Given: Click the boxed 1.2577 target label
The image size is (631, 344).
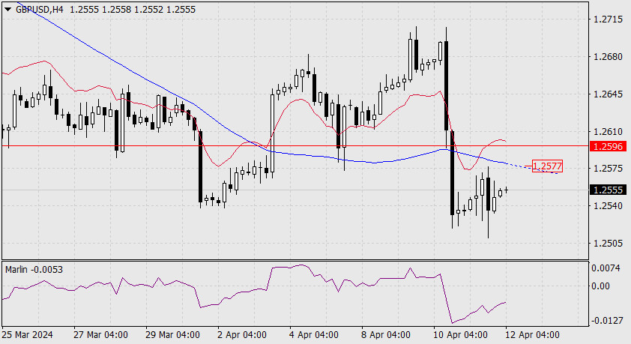Looking at the screenshot, I should tap(547, 166).
